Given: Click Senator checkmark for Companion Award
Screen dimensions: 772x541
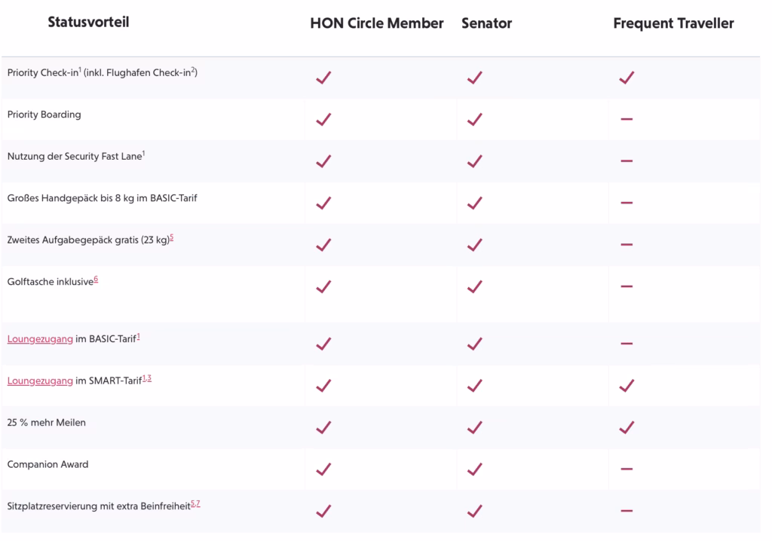Looking at the screenshot, I should point(474,469).
